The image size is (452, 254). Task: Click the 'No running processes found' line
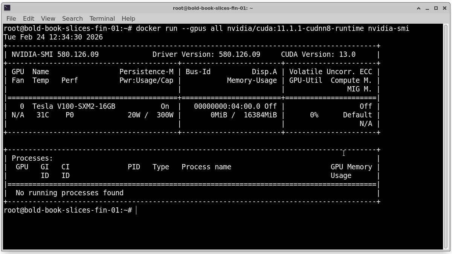[x=69, y=193]
